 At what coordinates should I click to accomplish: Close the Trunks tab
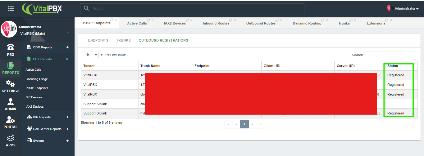click(355, 20)
